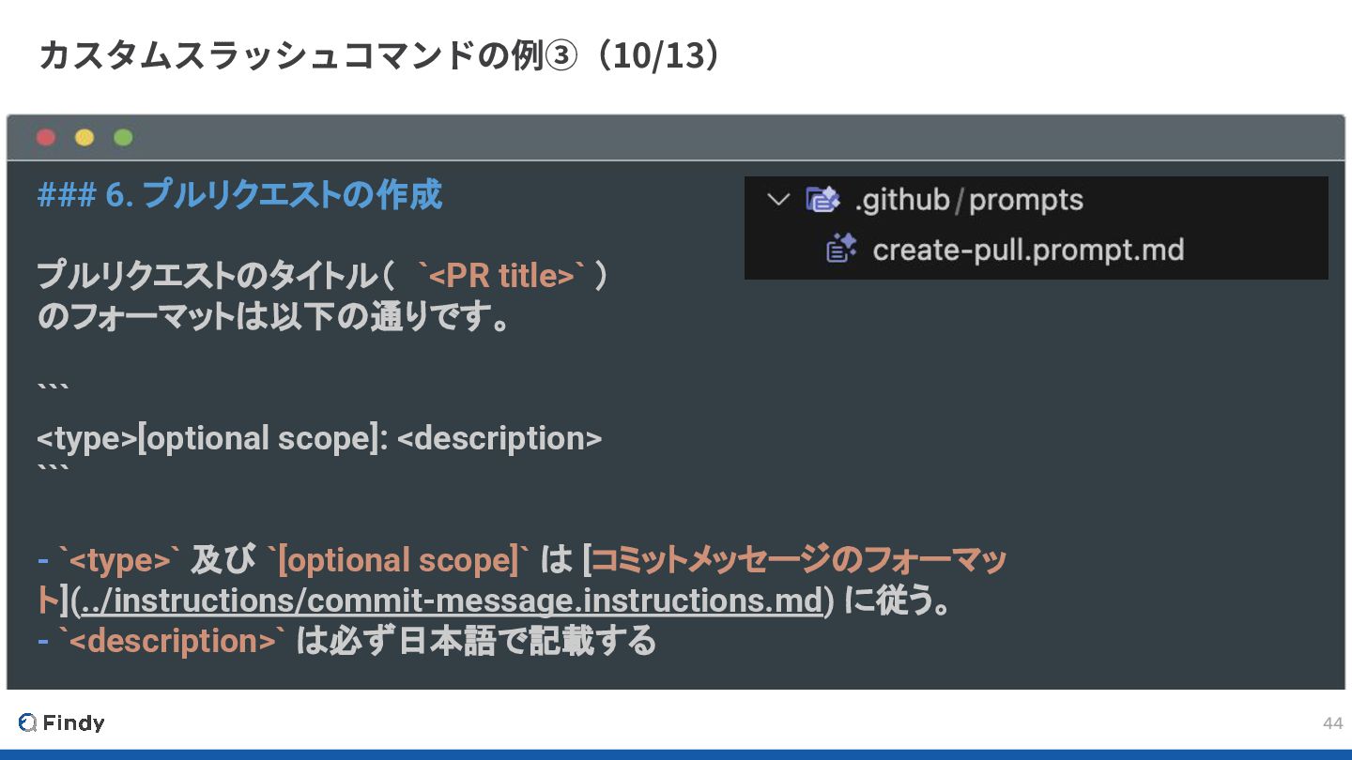The height and width of the screenshot is (760, 1352).
Task: Click the `<type>` inline code in bullet
Action: coord(119,560)
